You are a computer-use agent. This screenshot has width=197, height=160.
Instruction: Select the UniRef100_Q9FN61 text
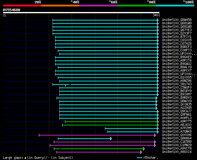177,115
